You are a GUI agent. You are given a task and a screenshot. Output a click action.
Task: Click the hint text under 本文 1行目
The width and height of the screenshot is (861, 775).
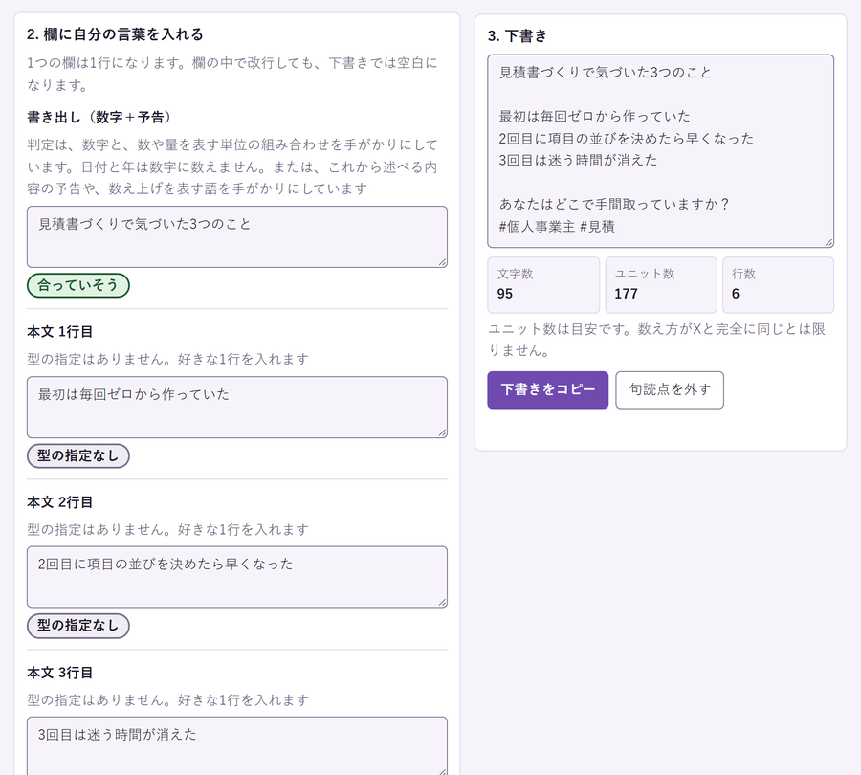pyautogui.click(x=168, y=359)
